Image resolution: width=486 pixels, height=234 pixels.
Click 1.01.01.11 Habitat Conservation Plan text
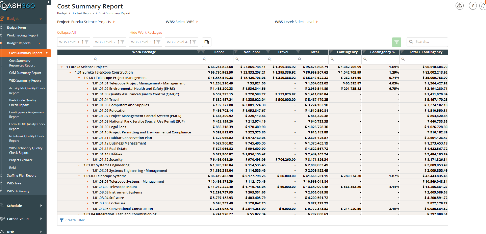click(122, 138)
